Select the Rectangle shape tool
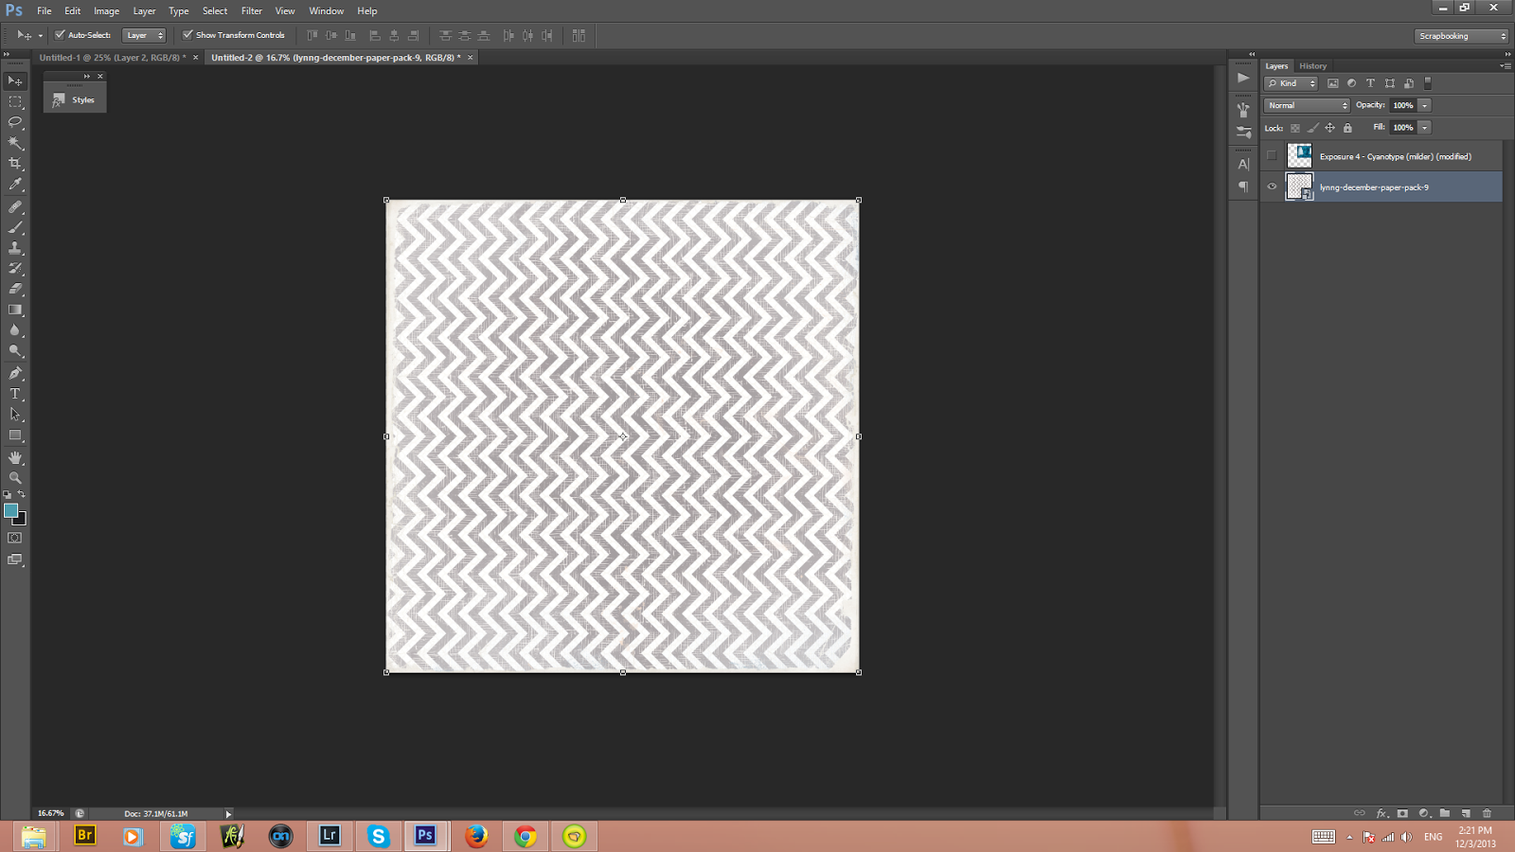The height and width of the screenshot is (852, 1515). [15, 436]
